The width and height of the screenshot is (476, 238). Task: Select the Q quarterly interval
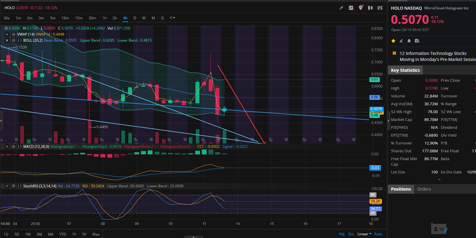coord(162,18)
